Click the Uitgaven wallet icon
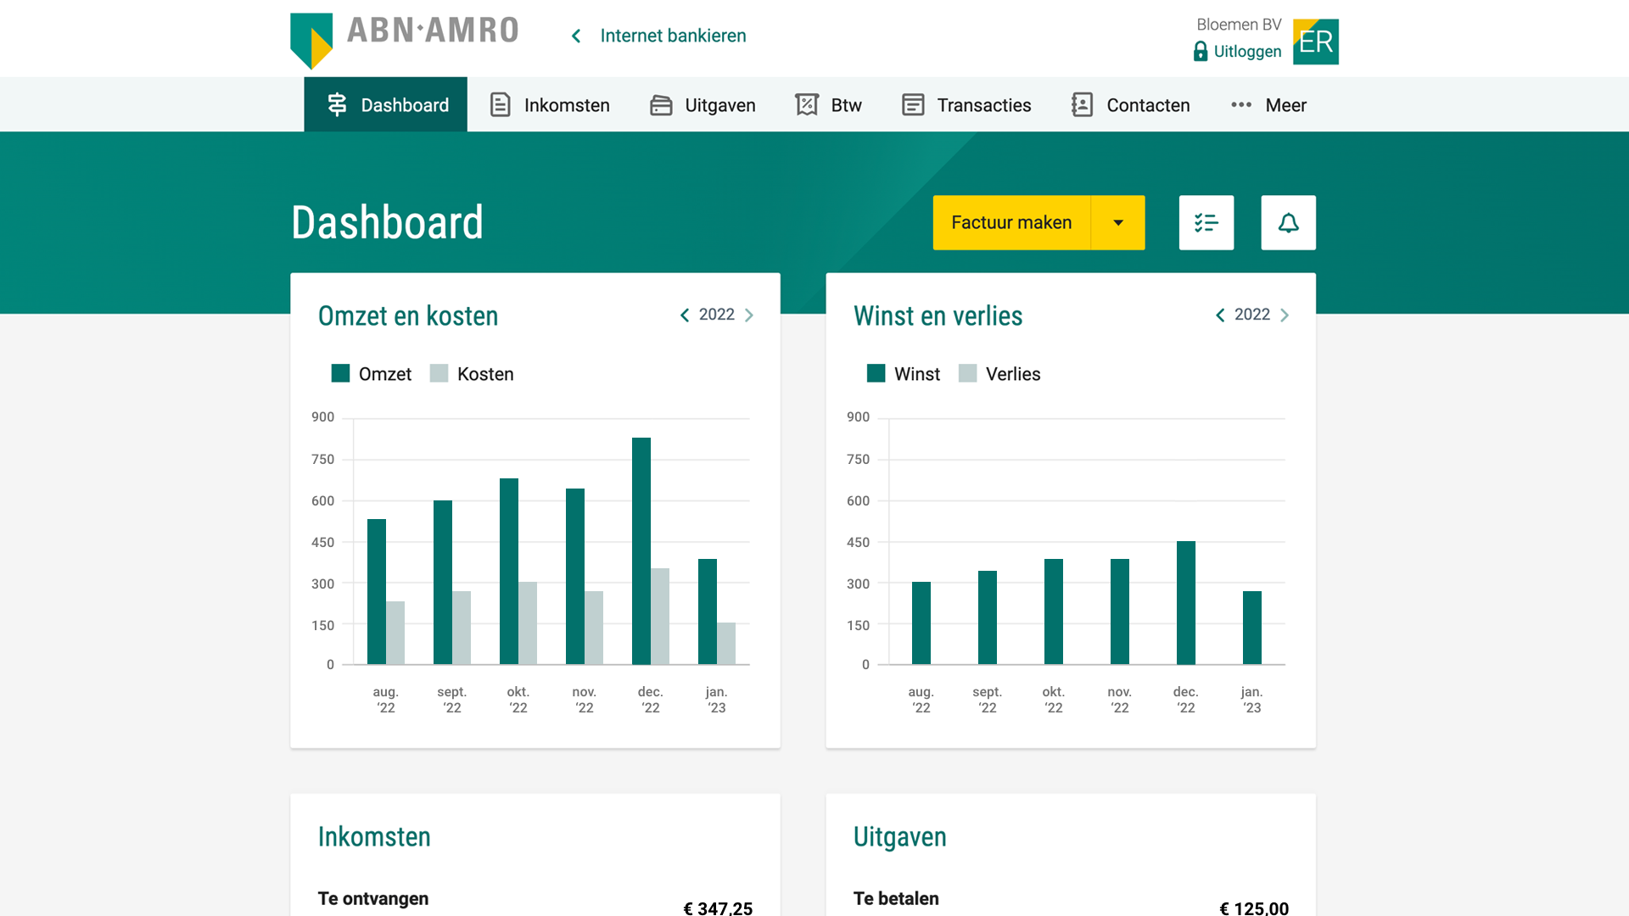1629x916 pixels. [x=661, y=105]
